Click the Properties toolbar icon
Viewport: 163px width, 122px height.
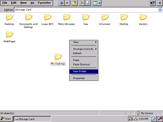coord(88,3)
